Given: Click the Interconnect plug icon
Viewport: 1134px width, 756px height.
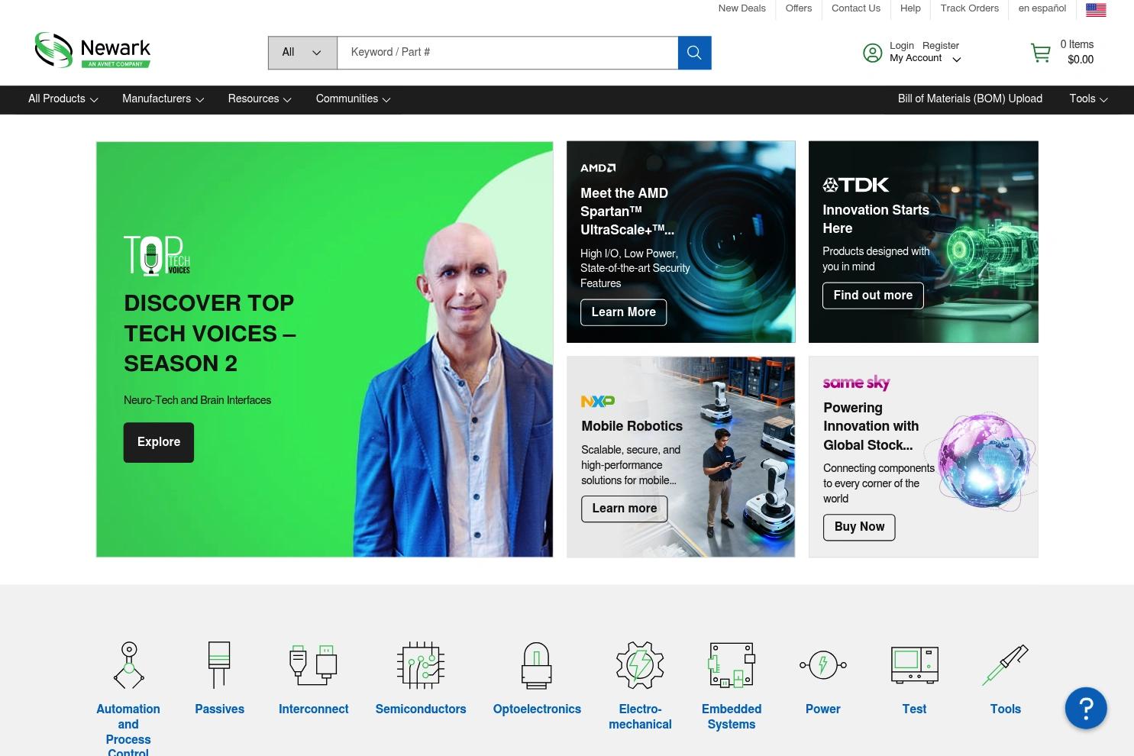Looking at the screenshot, I should click(313, 665).
